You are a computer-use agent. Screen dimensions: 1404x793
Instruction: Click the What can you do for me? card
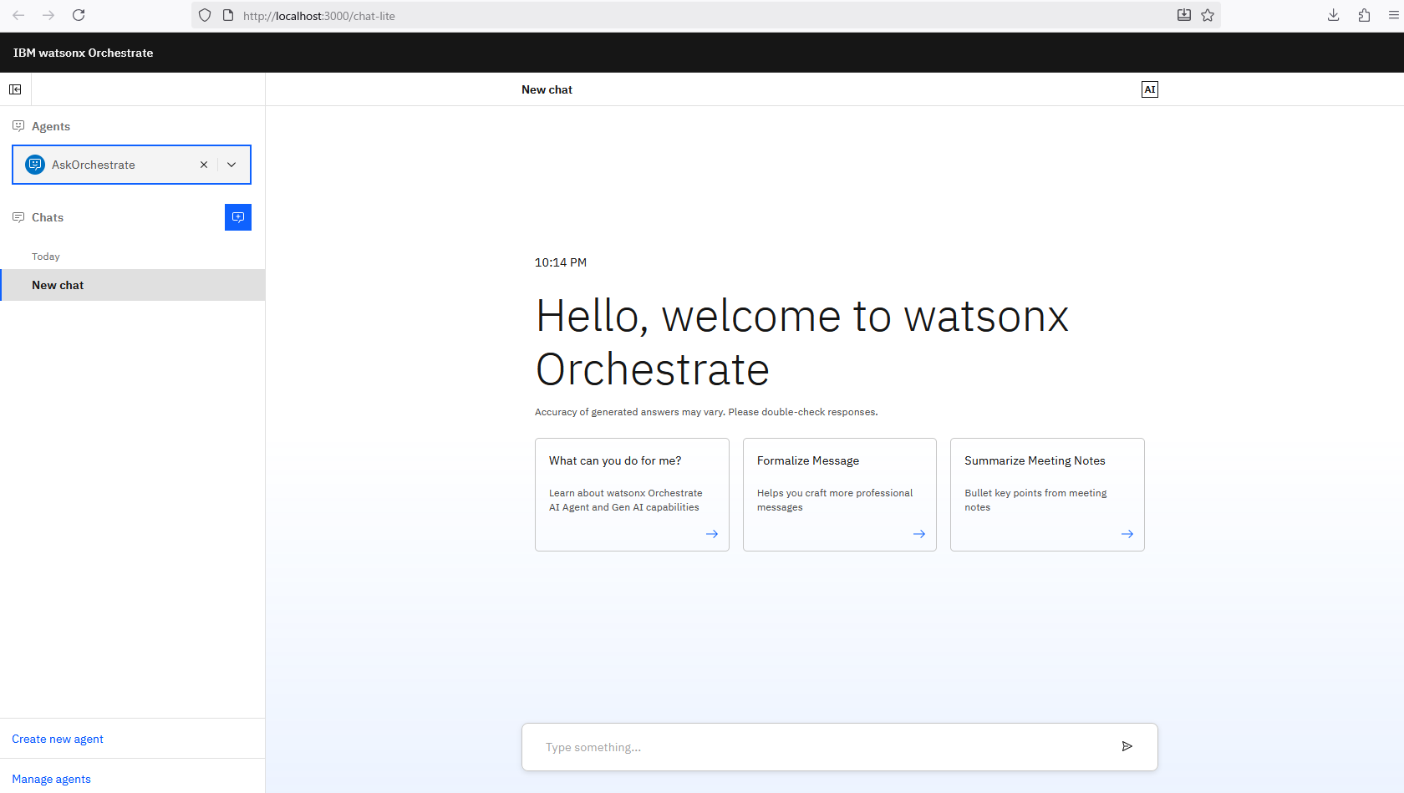pyautogui.click(x=632, y=494)
